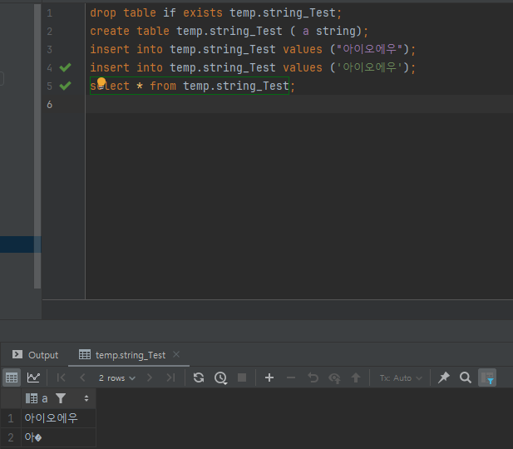Revert changes with undo arrow
The image size is (513, 449).
(x=313, y=377)
